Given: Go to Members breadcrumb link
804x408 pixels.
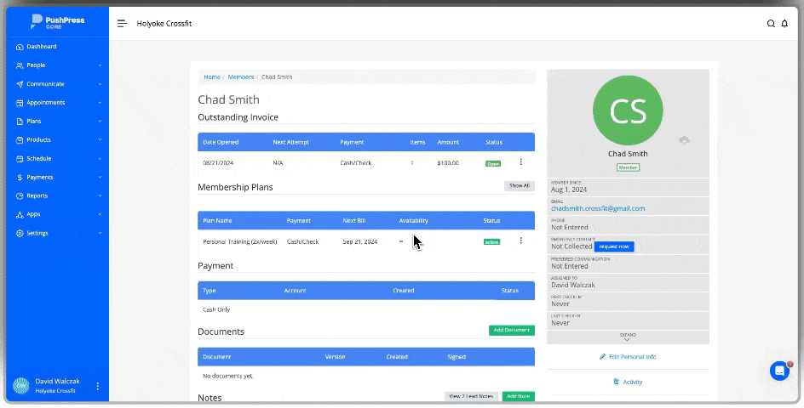Looking at the screenshot, I should [240, 77].
